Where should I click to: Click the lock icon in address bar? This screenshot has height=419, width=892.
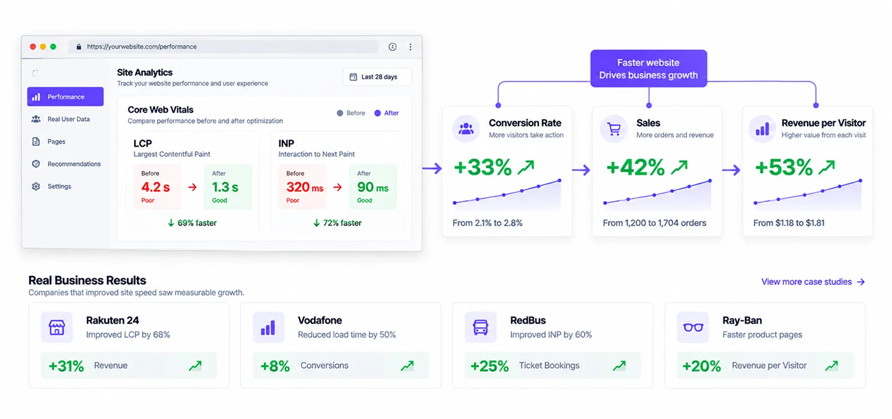click(x=79, y=47)
